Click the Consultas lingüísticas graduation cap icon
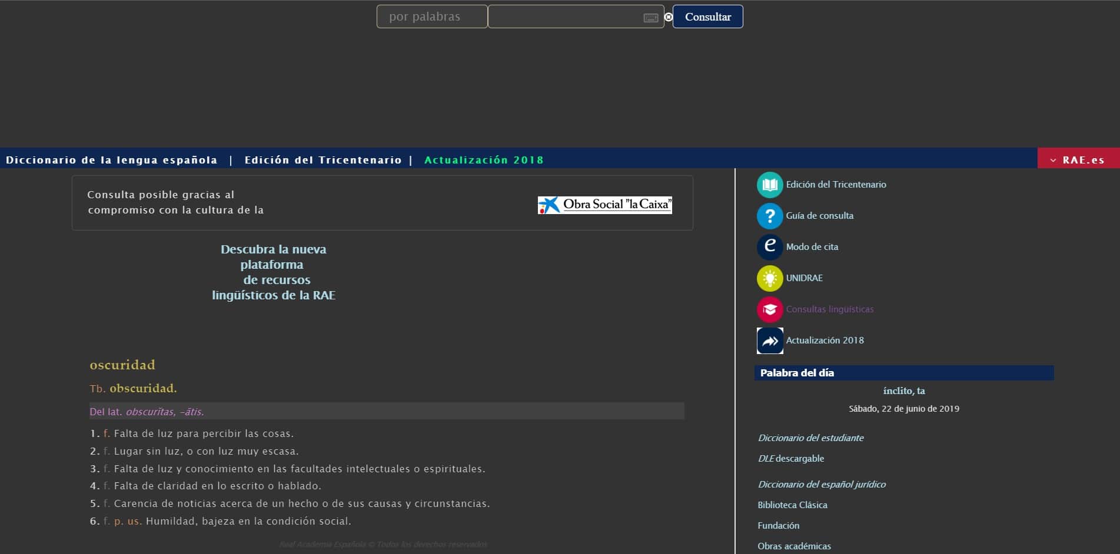This screenshot has width=1120, height=554. click(770, 309)
